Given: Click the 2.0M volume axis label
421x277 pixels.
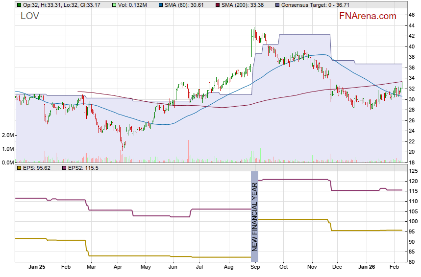Looking at the screenshot, I should click(7, 135).
